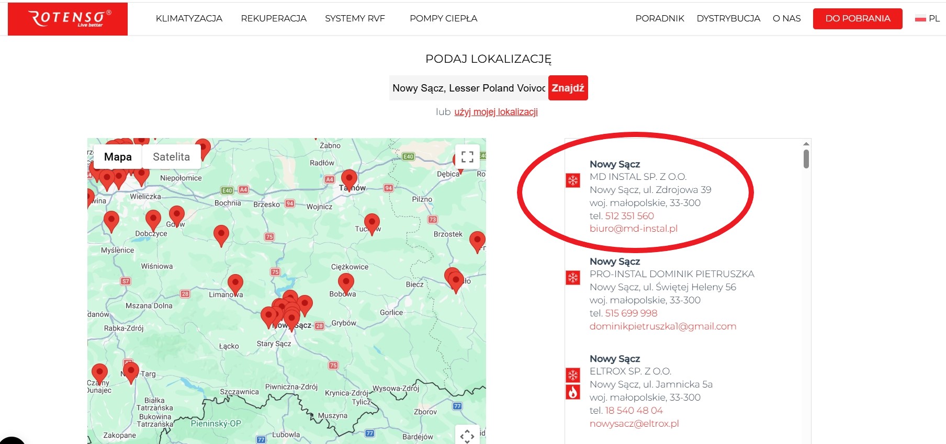Click the location search input field
The image size is (946, 444).
468,88
